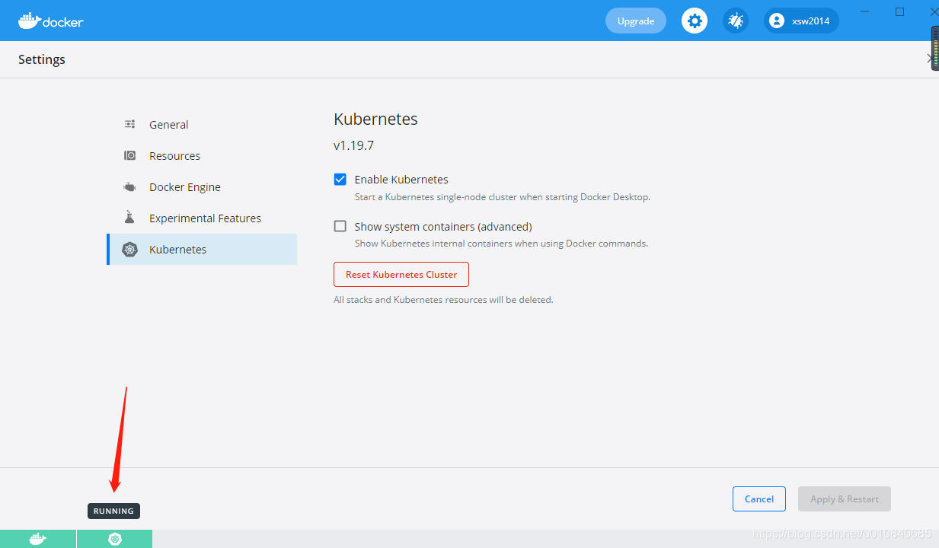Click the Kubernetes page heading
Image resolution: width=939 pixels, height=548 pixels.
[x=375, y=119]
